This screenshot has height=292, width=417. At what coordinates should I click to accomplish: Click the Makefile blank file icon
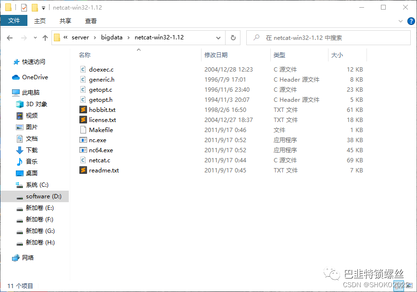point(83,130)
